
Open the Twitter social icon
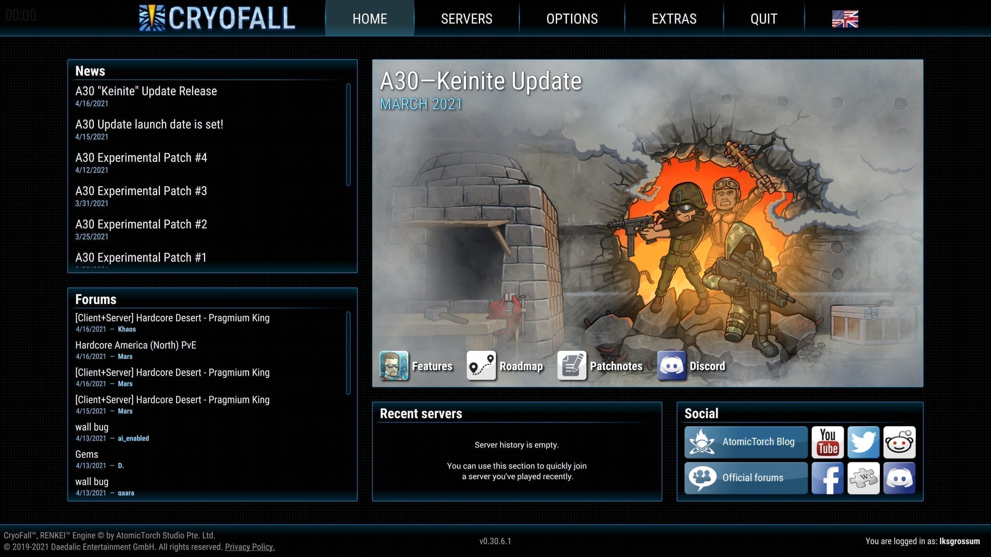coord(863,442)
